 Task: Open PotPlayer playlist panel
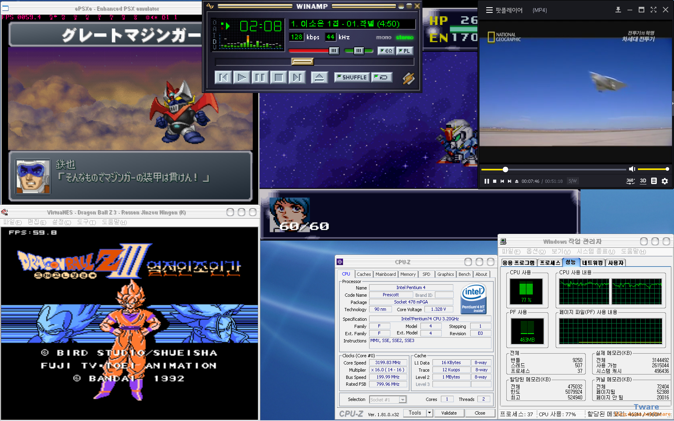654,181
